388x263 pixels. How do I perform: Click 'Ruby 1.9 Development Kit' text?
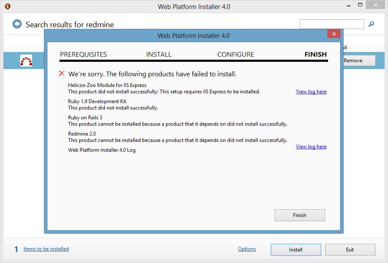[x=97, y=101]
